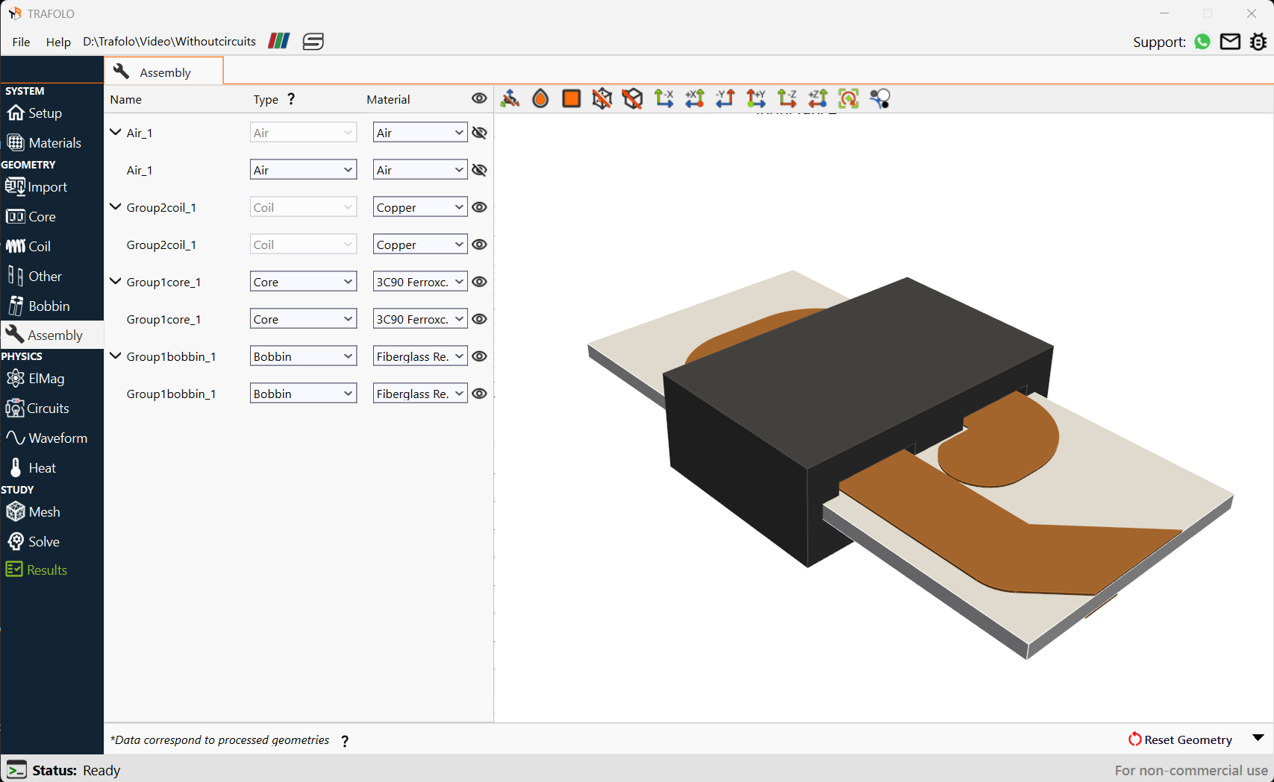This screenshot has width=1274, height=782.
Task: Collapse the Group1core_1 group
Action: point(115,281)
